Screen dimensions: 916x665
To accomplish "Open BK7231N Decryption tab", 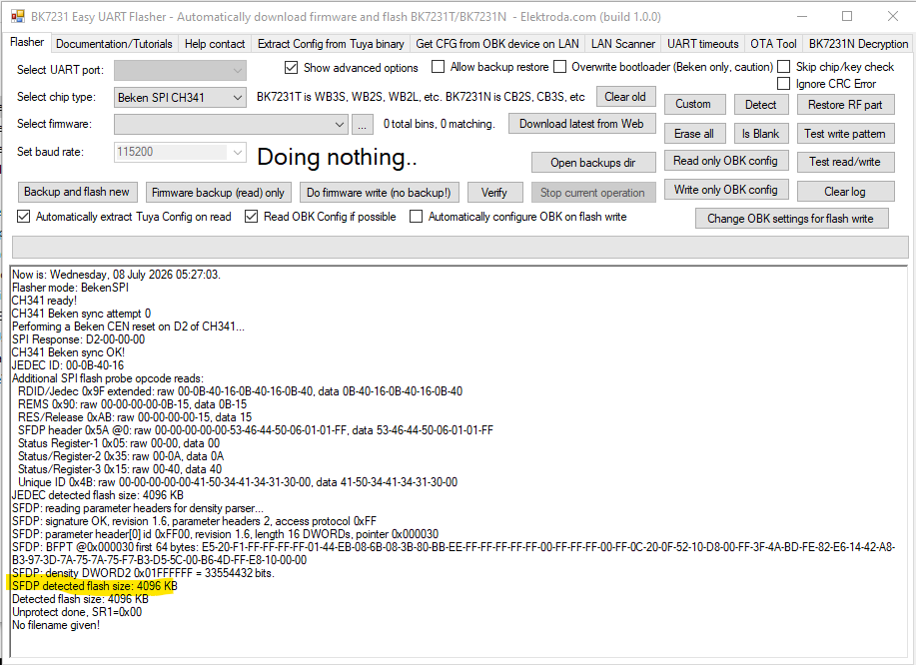I will coord(858,44).
